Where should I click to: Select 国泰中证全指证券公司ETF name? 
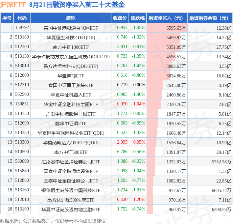tap(71, 181)
